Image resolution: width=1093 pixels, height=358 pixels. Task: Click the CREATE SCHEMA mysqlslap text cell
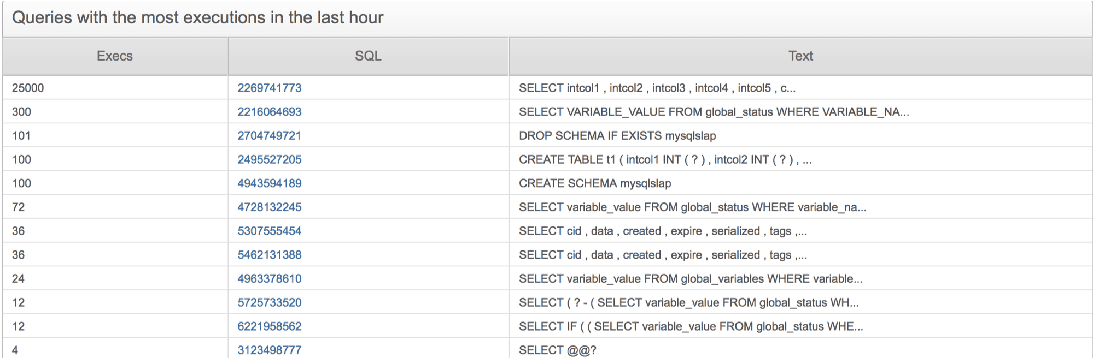tap(594, 183)
